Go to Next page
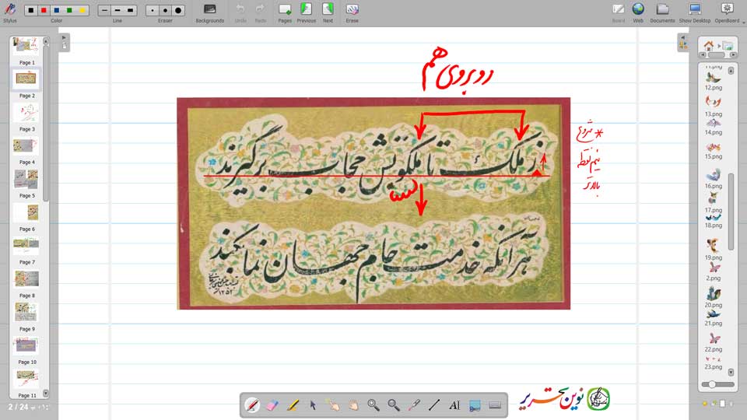 (x=328, y=10)
